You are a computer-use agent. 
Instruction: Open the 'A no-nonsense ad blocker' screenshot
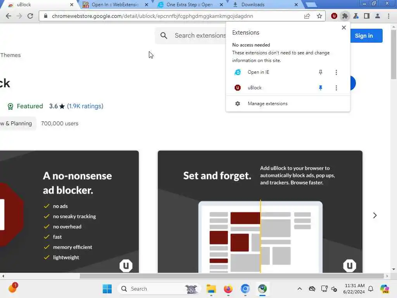69,211
